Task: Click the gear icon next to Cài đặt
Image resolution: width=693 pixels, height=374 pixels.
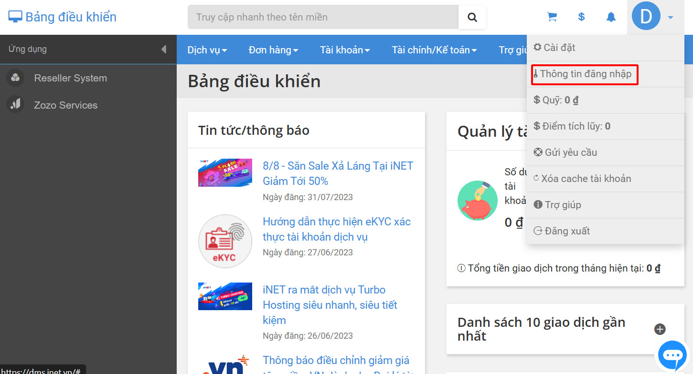Action: (537, 47)
